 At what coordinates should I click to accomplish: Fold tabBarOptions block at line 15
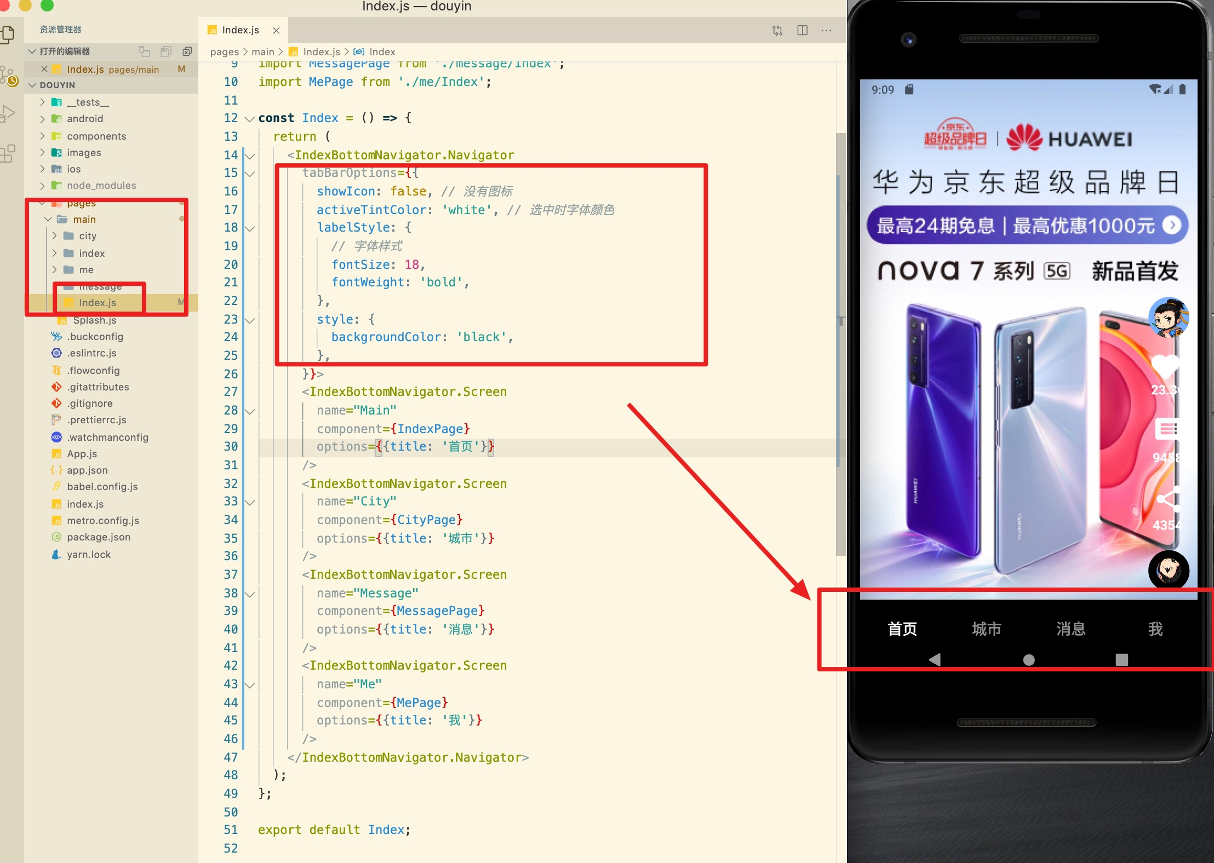tap(250, 174)
